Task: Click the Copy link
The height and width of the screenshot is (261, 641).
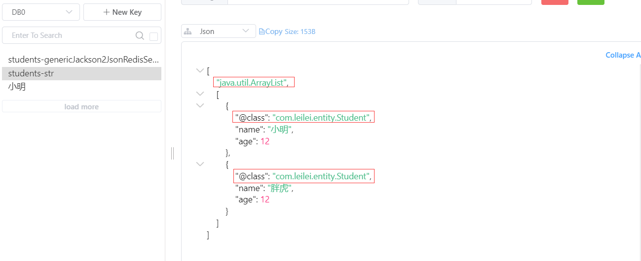Action: click(x=274, y=32)
